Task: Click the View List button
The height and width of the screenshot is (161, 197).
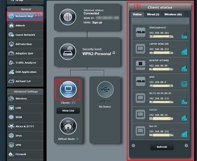Action: pos(68,111)
